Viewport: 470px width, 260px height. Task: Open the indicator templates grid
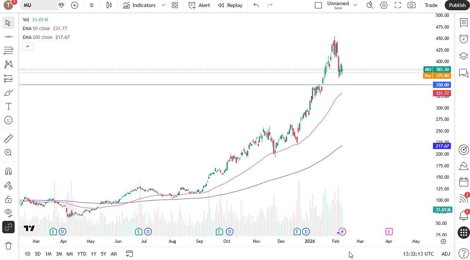pyautogui.click(x=175, y=5)
